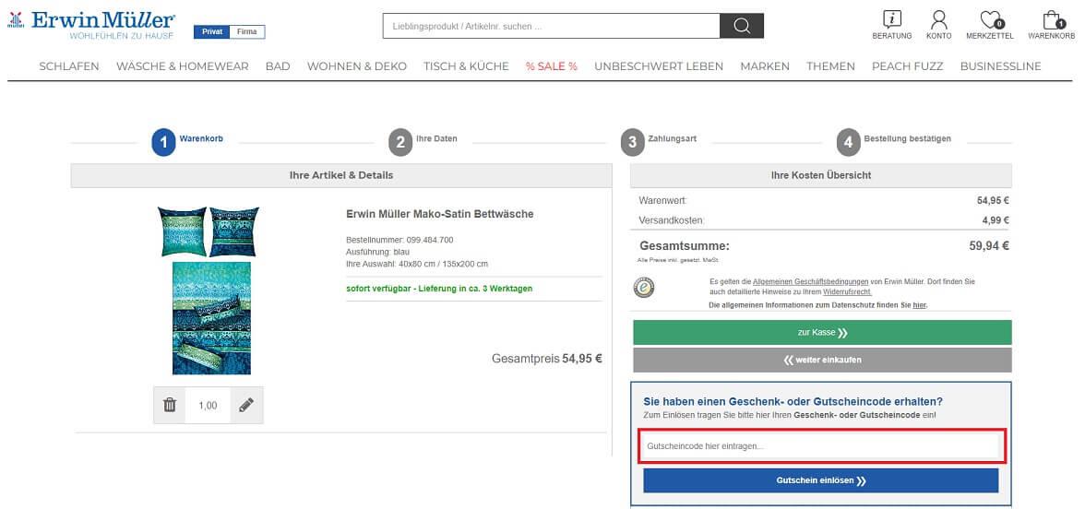Click the quantity field showing 1,00
Viewport: 1085px width, 509px height.
click(209, 406)
